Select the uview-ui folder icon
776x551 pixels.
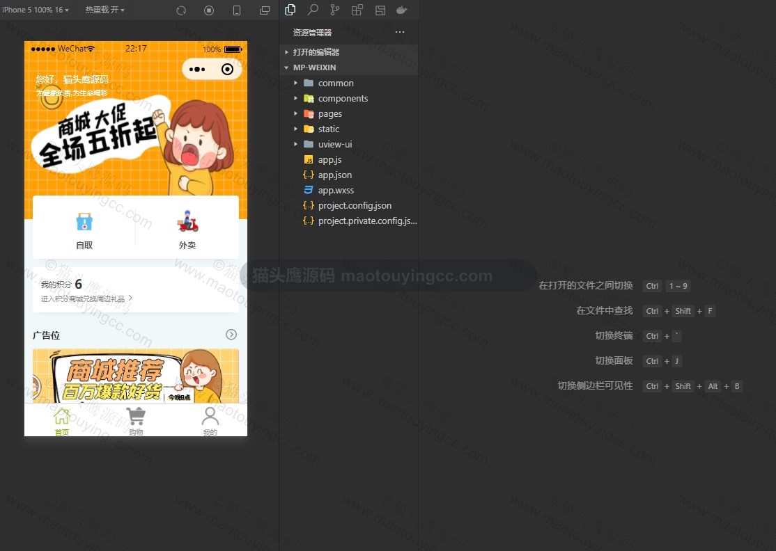click(309, 144)
